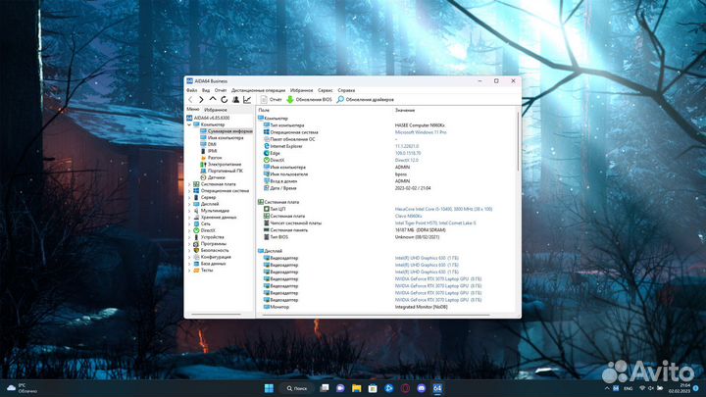The image size is (706, 397).
Task: Click the Refresh toolbar icon
Action: click(x=224, y=99)
